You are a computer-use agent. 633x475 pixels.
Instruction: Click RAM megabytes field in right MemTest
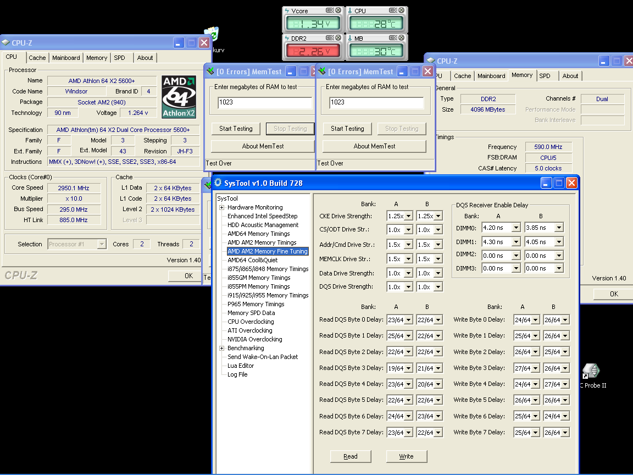376,103
